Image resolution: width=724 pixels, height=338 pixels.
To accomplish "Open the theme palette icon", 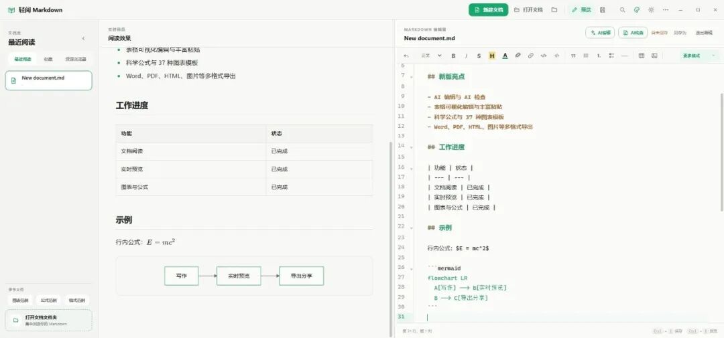I will click(637, 9).
